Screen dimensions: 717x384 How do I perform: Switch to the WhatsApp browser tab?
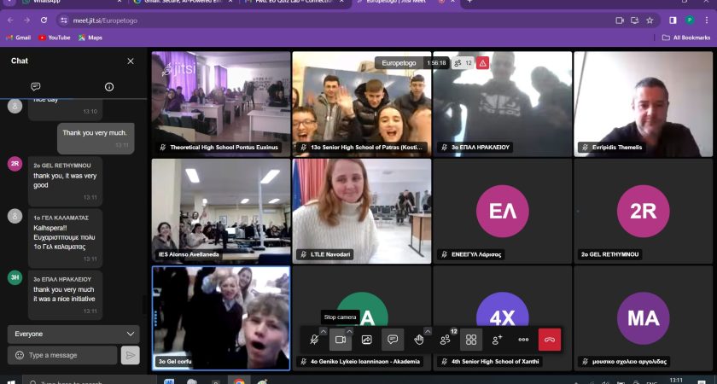click(69, 3)
